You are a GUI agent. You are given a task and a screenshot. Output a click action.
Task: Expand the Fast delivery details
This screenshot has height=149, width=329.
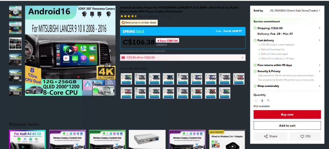click(x=319, y=40)
